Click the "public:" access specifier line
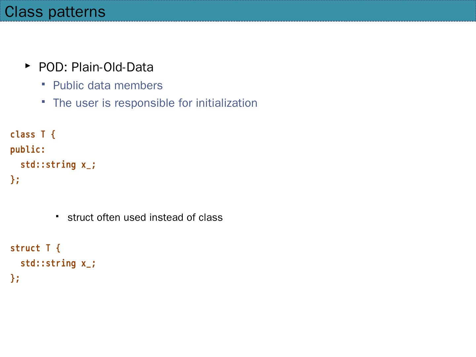The width and height of the screenshot is (476, 357). coord(27,150)
